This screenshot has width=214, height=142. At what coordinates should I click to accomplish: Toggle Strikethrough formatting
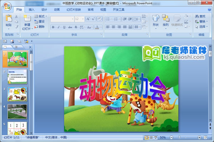70,27
